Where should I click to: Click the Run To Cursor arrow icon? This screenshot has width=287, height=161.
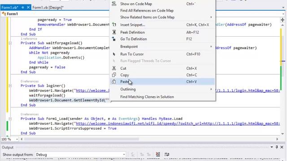tap(114, 54)
